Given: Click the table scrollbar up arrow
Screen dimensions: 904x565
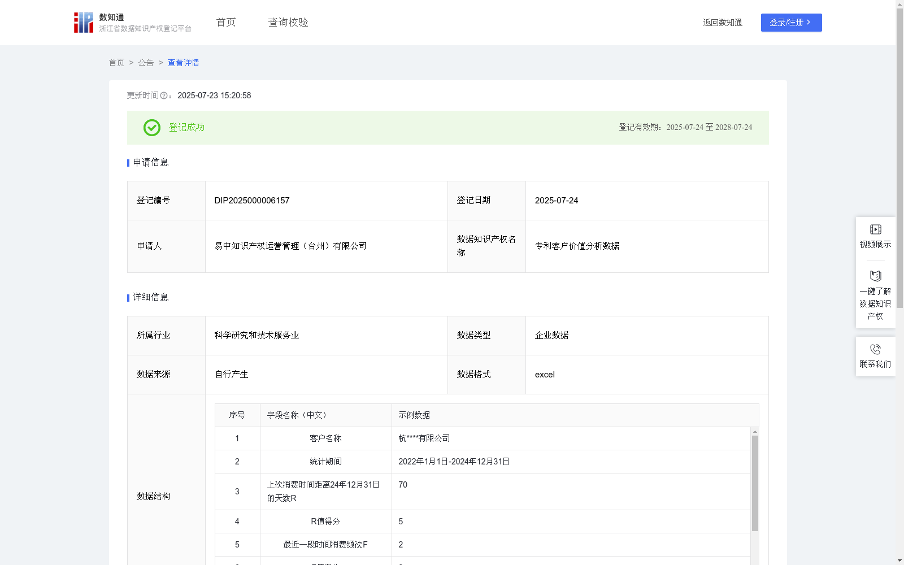Looking at the screenshot, I should pos(755,431).
